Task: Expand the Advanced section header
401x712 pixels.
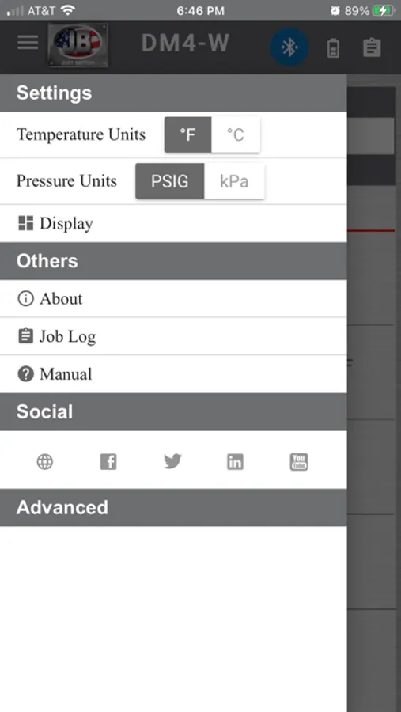Action: [x=173, y=507]
